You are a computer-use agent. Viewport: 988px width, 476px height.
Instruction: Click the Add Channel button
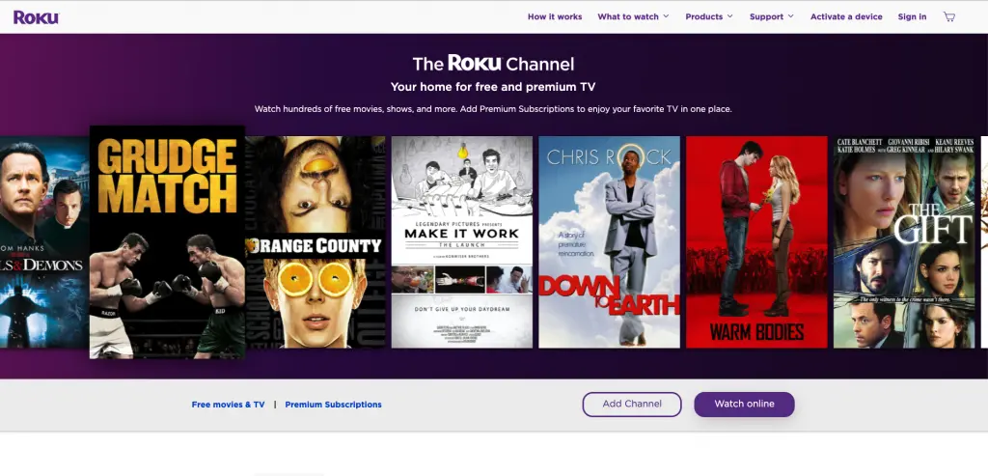632,405
